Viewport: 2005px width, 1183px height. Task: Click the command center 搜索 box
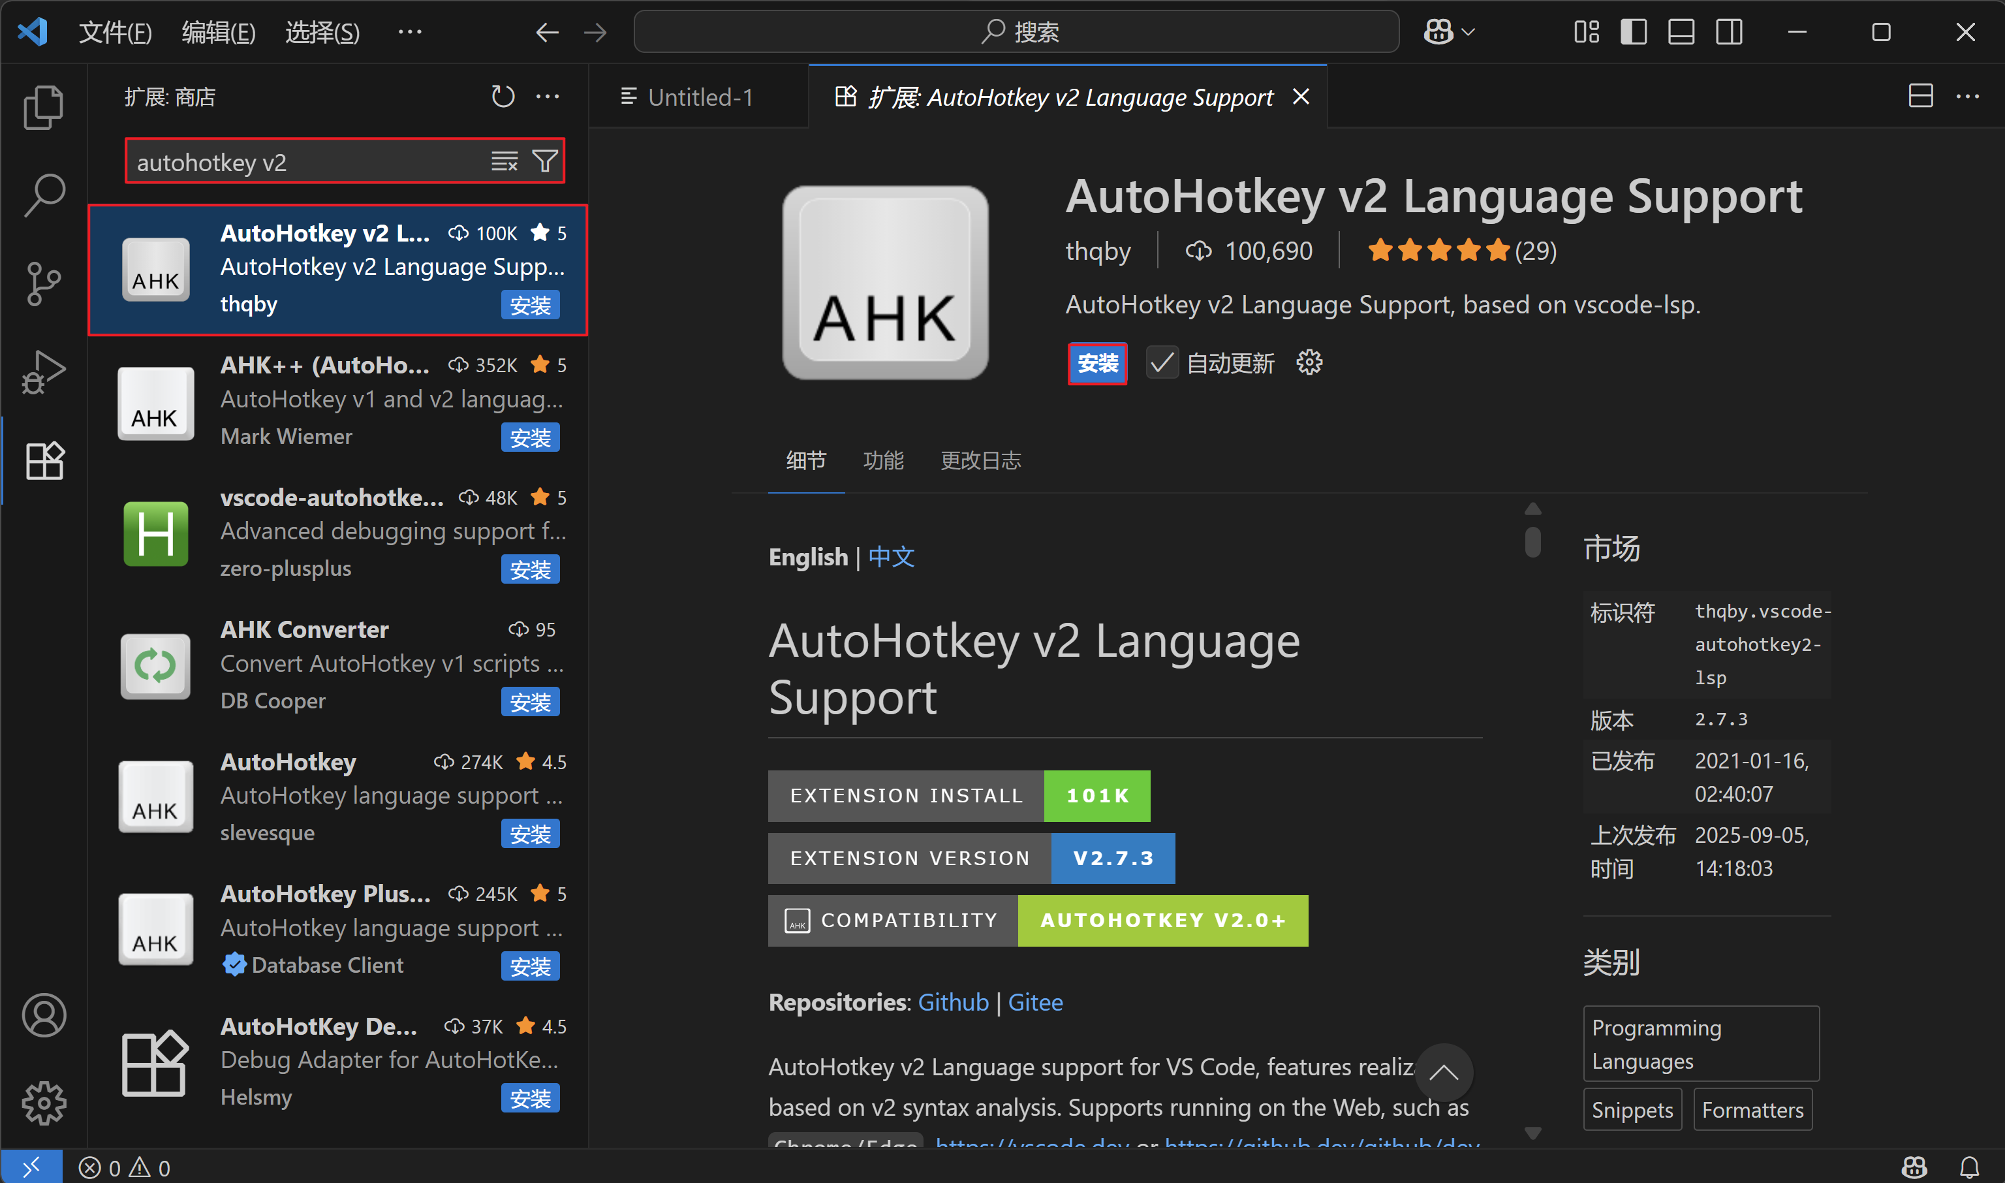coord(1016,32)
